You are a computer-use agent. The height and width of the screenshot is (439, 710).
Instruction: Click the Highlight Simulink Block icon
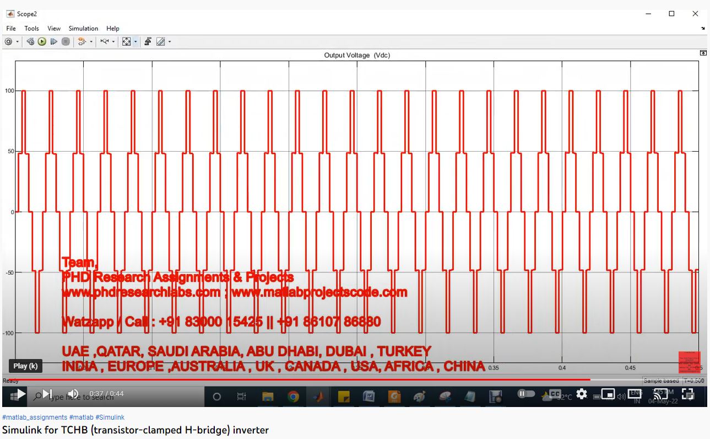(x=82, y=41)
